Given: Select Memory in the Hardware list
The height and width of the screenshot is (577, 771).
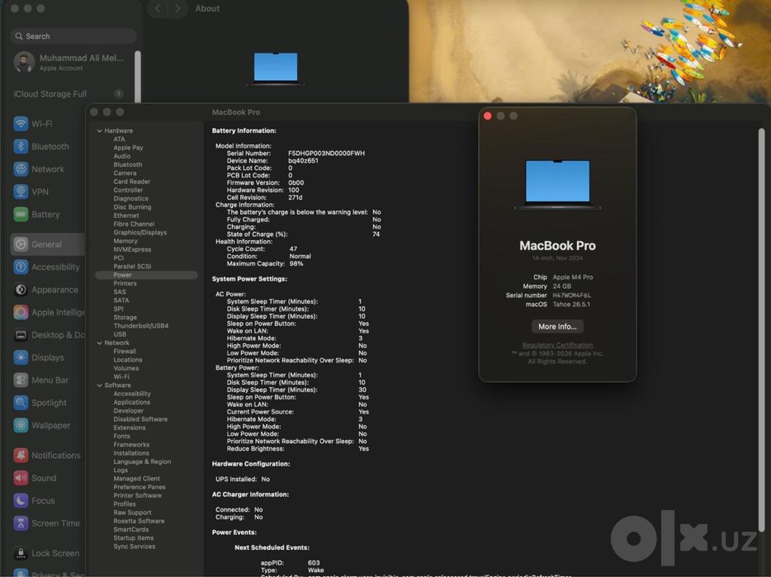Looking at the screenshot, I should click(x=125, y=241).
